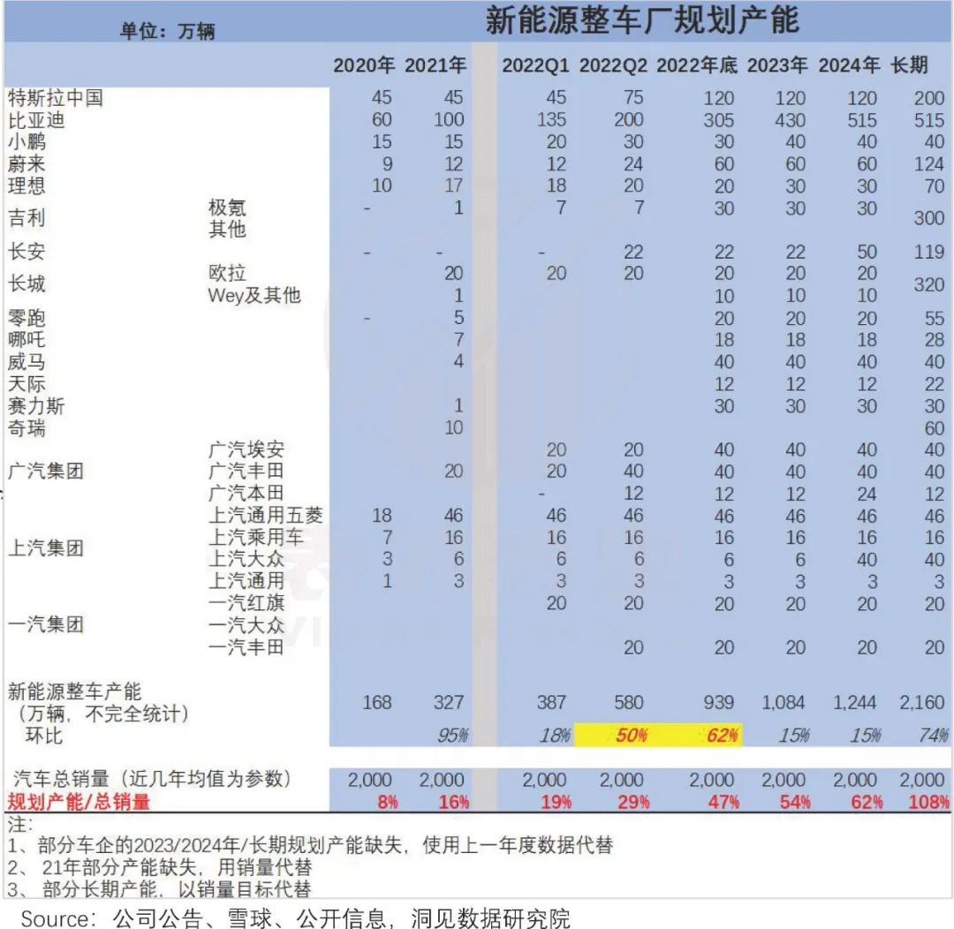Click the 2022Q2 column header
The image size is (954, 929).
pos(613,65)
